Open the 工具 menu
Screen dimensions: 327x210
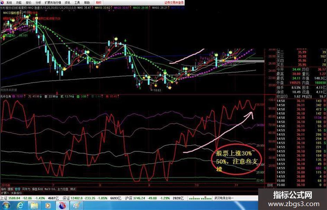[x=77, y=3]
